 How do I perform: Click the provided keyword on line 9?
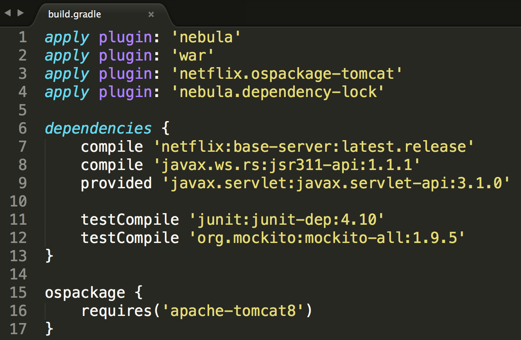pos(116,183)
